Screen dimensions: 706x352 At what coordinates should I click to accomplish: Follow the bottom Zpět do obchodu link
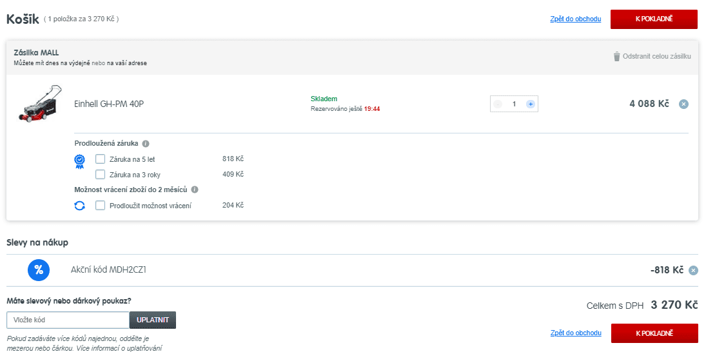(575, 333)
